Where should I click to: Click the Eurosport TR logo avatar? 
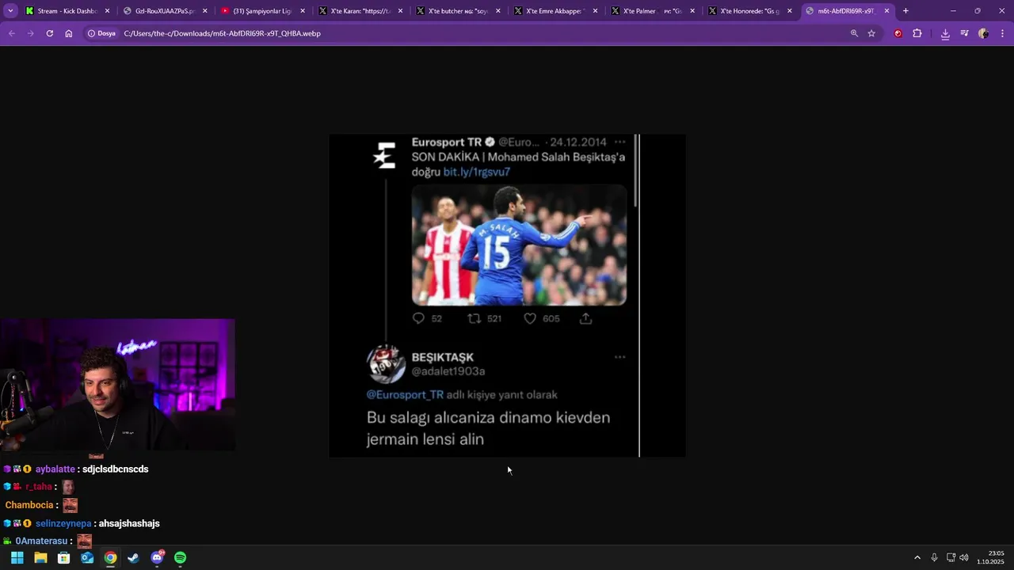(x=384, y=155)
